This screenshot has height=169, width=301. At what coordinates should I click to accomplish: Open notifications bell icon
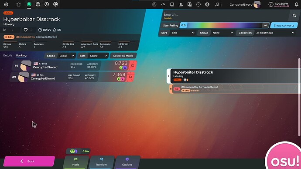[x=297, y=4]
